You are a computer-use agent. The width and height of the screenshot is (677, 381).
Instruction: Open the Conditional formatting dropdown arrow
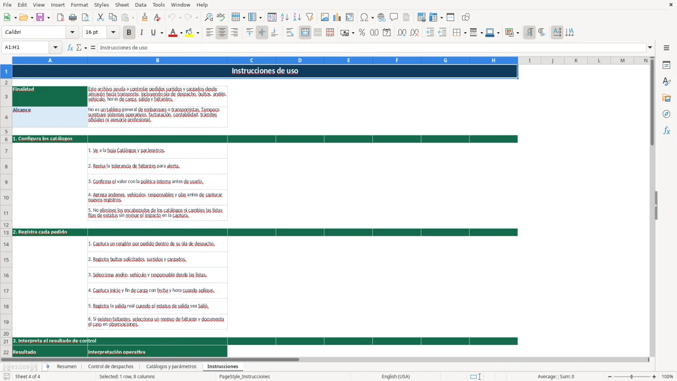(x=517, y=33)
